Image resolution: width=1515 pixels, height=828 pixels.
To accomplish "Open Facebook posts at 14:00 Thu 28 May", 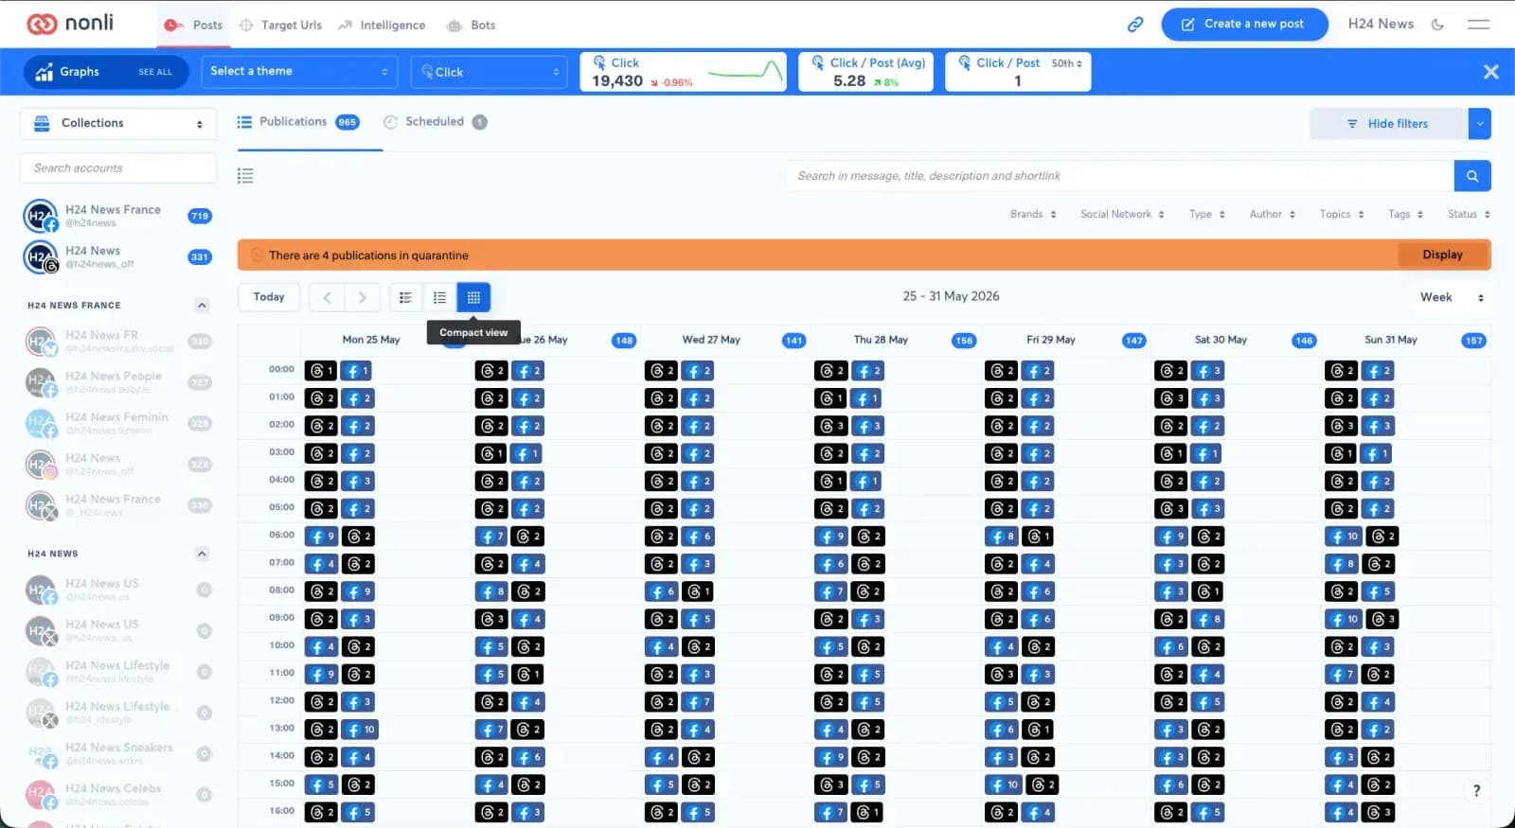I will pos(830,757).
